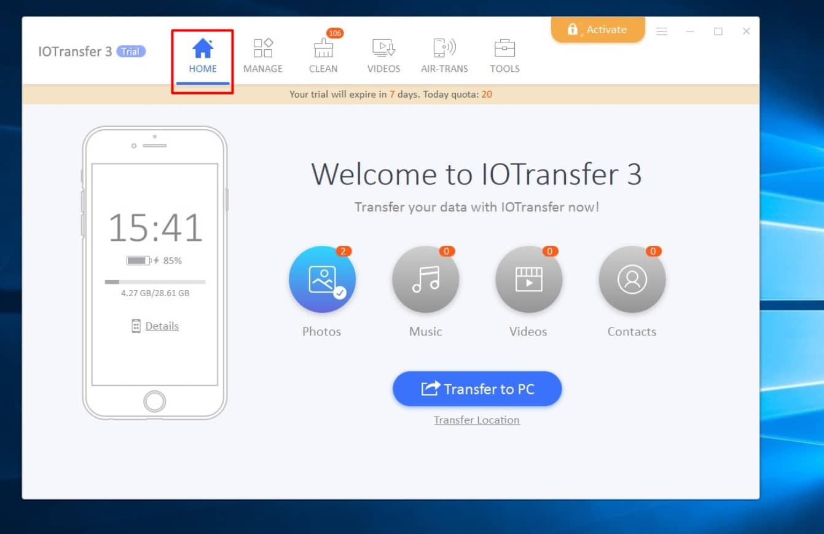Viewport: 824px width, 534px height.
Task: Open the VIDEOS download icon
Action: pos(383,49)
